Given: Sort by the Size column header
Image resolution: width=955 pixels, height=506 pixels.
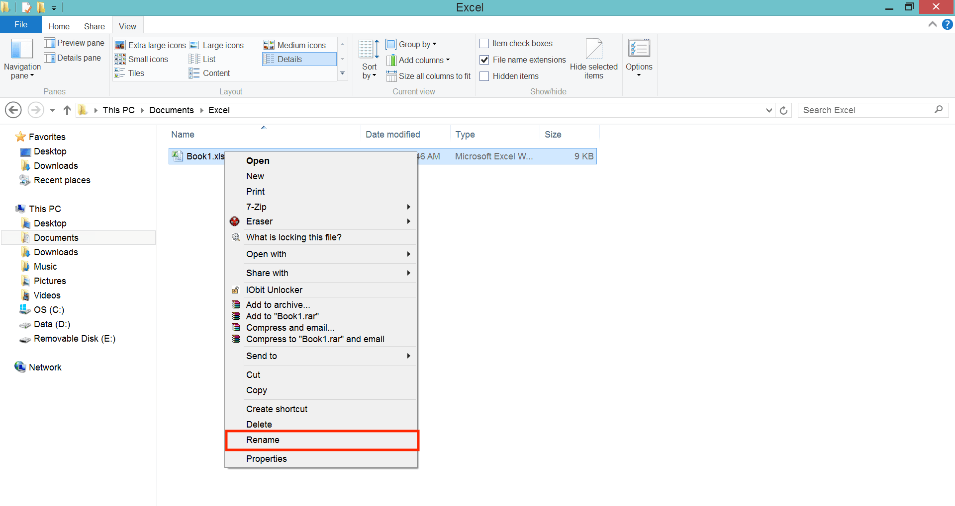Looking at the screenshot, I should click(570, 135).
